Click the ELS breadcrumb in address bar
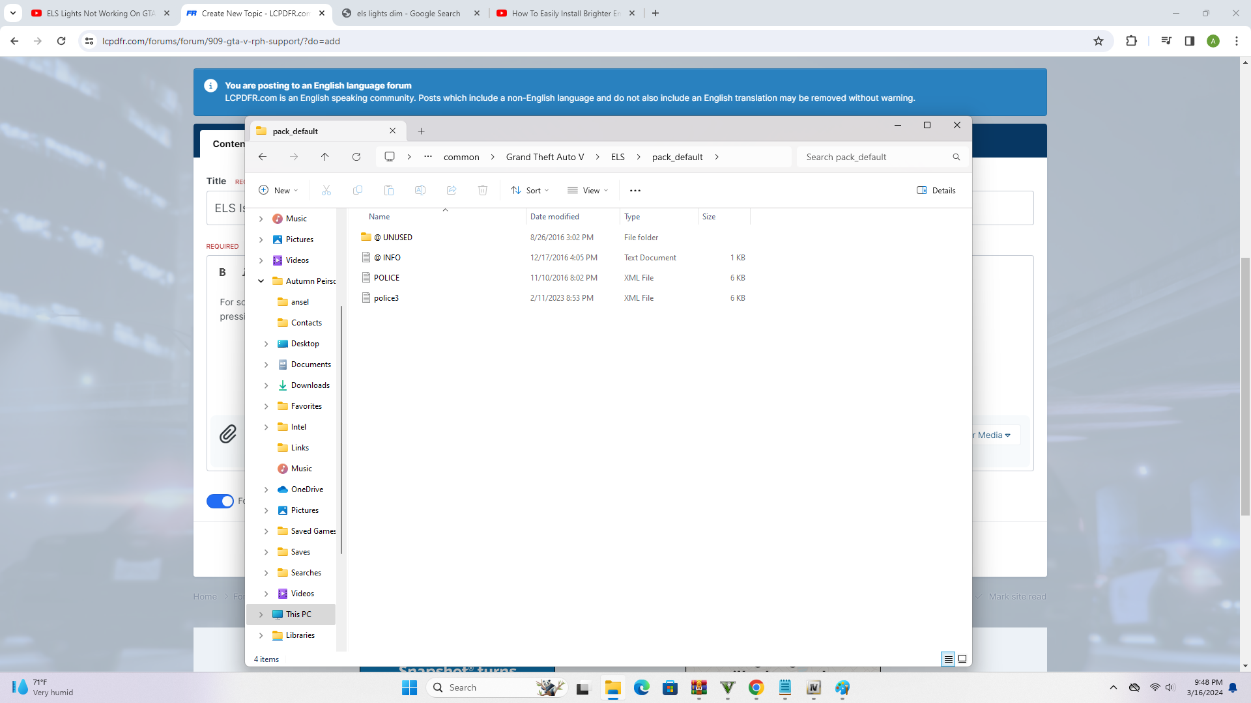Viewport: 1251px width, 703px height. tap(617, 157)
